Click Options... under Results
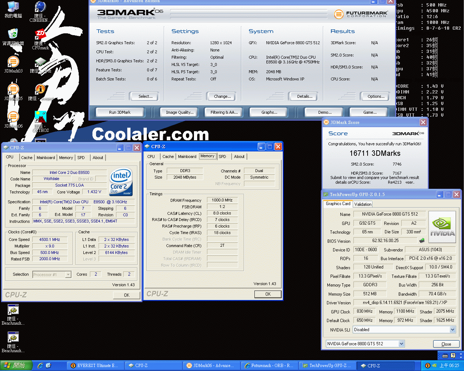 point(376,96)
